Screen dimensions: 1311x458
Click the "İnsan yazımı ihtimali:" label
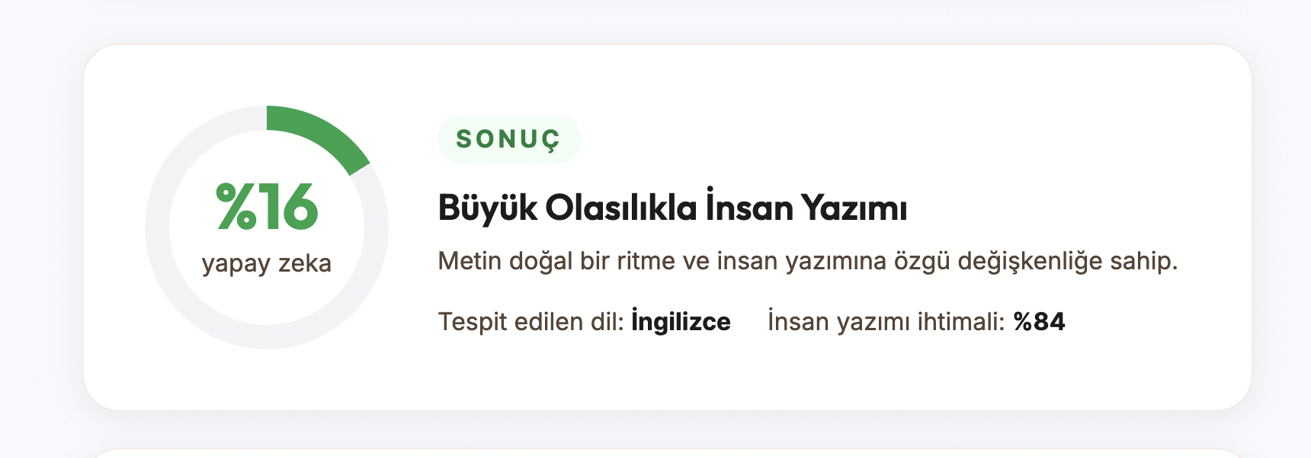pyautogui.click(x=886, y=322)
